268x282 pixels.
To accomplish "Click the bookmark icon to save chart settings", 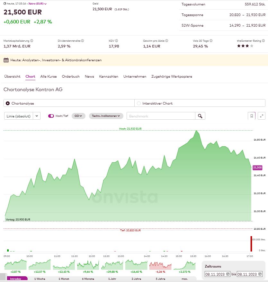I will coord(252,115).
